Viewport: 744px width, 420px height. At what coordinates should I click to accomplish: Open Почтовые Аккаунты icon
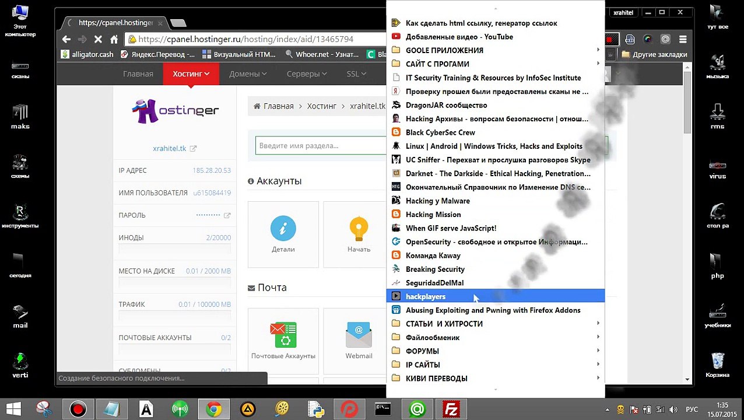[x=283, y=341]
